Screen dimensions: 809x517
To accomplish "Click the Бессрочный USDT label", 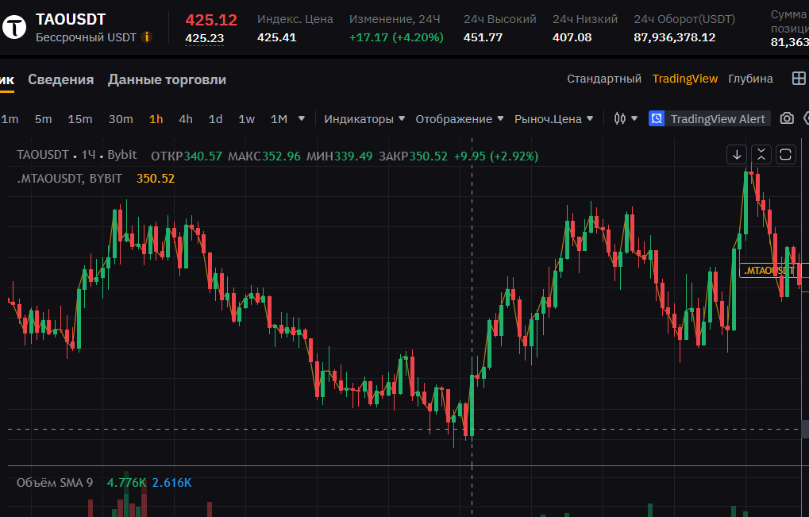I will click(x=86, y=37).
